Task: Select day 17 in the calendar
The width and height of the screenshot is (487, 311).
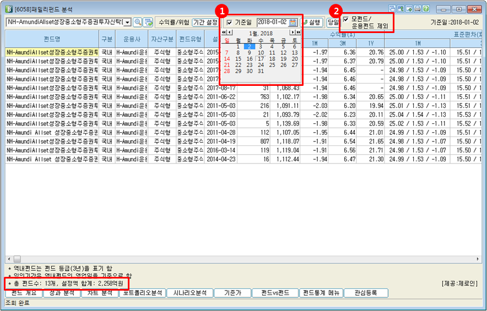Action: click(x=261, y=59)
